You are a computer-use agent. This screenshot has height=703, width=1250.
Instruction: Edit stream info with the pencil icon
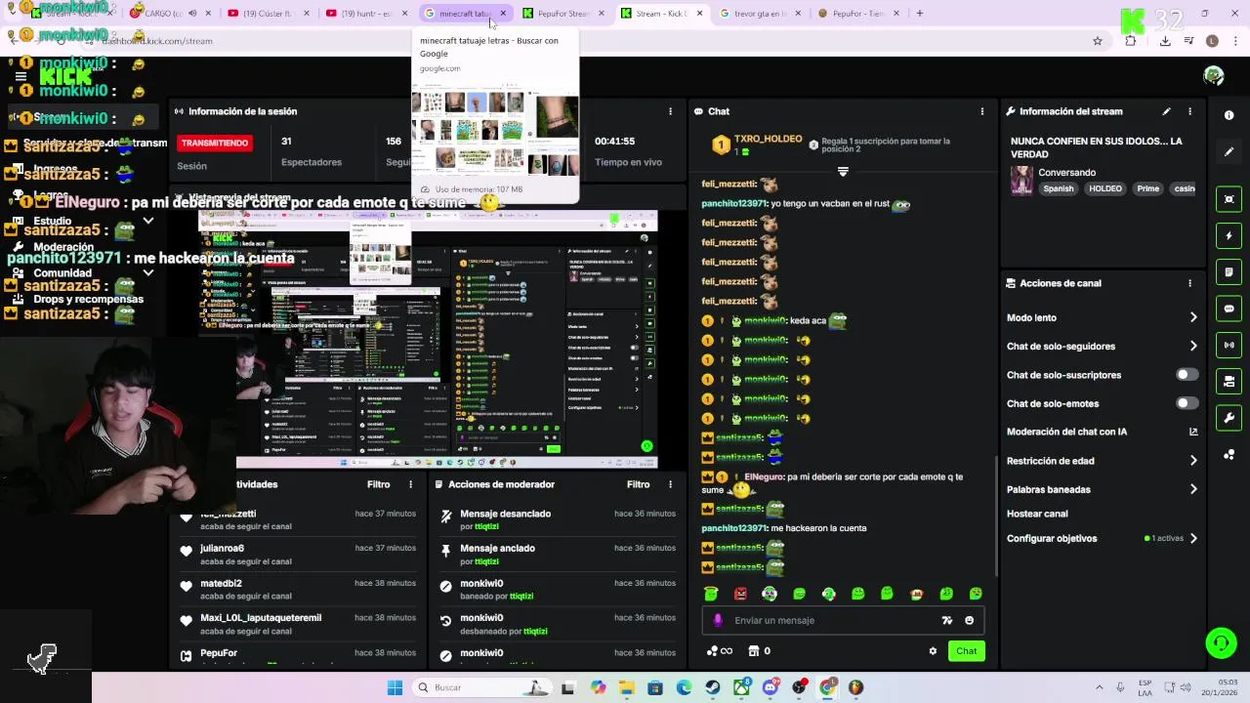tap(1166, 111)
